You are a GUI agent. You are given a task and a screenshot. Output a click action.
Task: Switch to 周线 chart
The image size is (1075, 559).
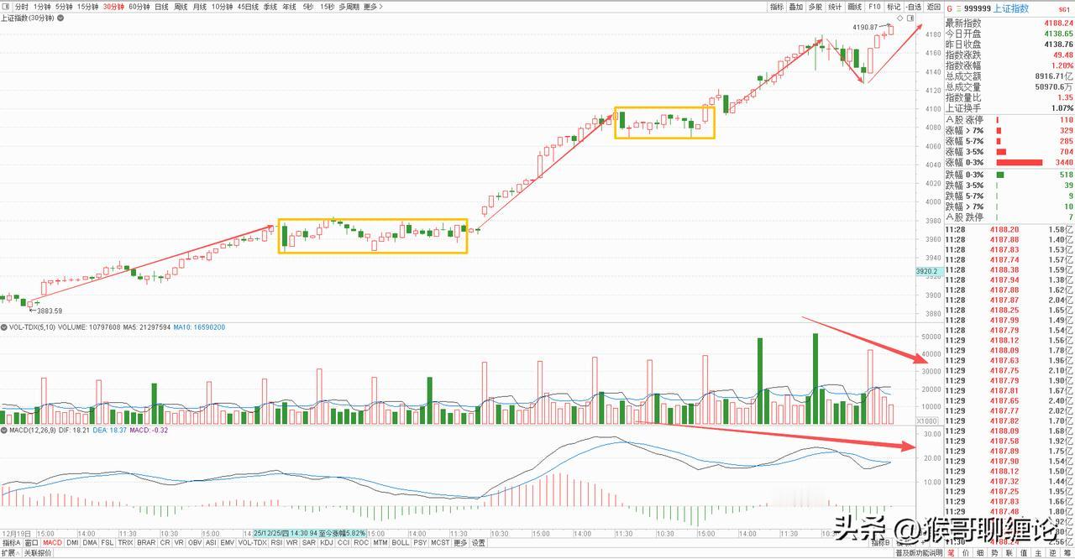click(181, 6)
